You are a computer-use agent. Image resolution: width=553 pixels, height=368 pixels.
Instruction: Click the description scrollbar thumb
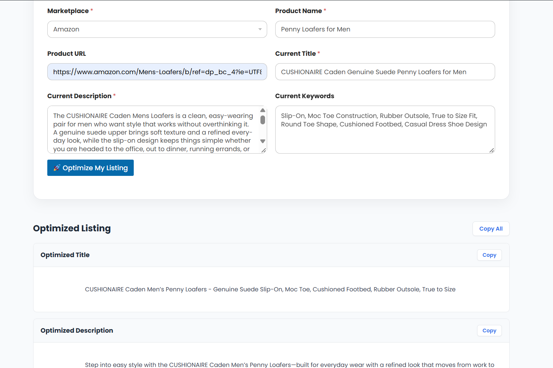263,120
